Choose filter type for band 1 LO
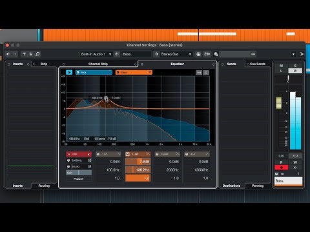This screenshot has width=310, height=232. [119, 154]
